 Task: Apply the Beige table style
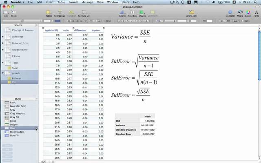coord(13,121)
